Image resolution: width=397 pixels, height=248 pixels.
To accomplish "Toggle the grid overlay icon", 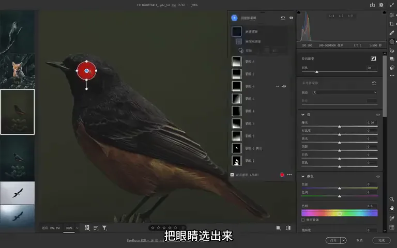I will [x=392, y=227].
